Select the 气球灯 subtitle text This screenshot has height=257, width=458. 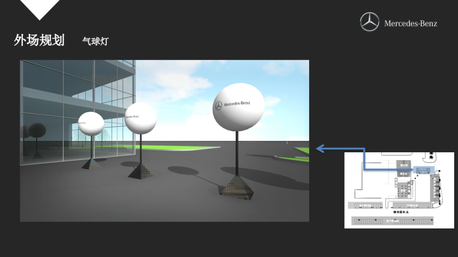pyautogui.click(x=95, y=41)
